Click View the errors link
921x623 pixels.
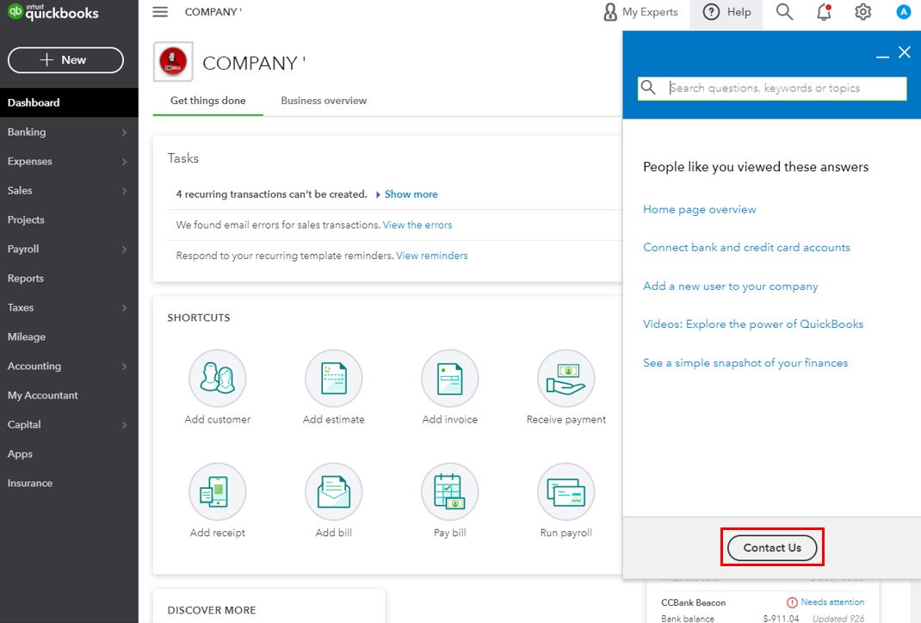[x=417, y=225]
